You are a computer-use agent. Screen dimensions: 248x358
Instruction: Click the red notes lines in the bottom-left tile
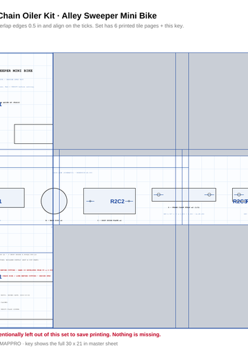[26, 273]
